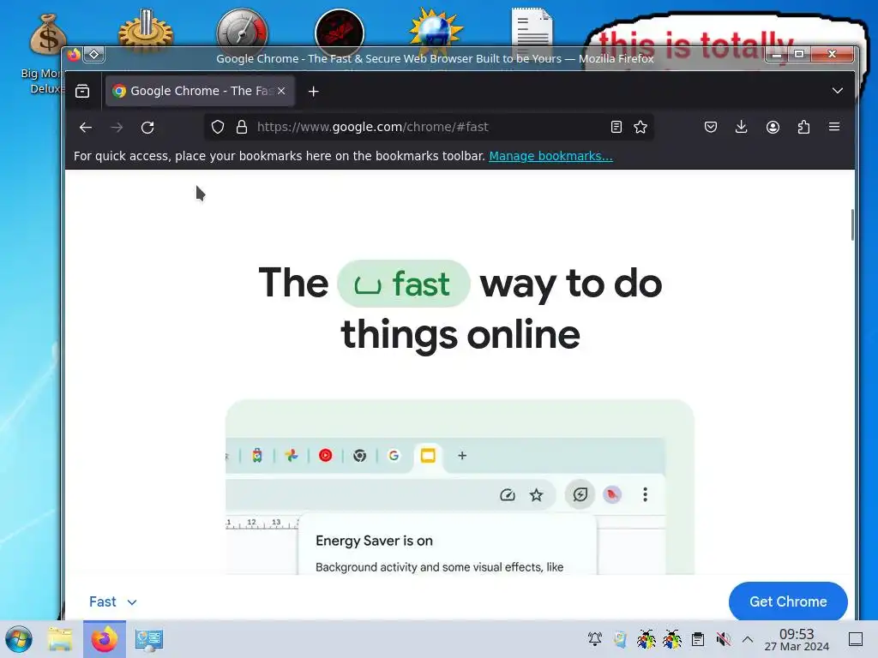
Task: Open Firefox downloads panel
Action: (742, 127)
